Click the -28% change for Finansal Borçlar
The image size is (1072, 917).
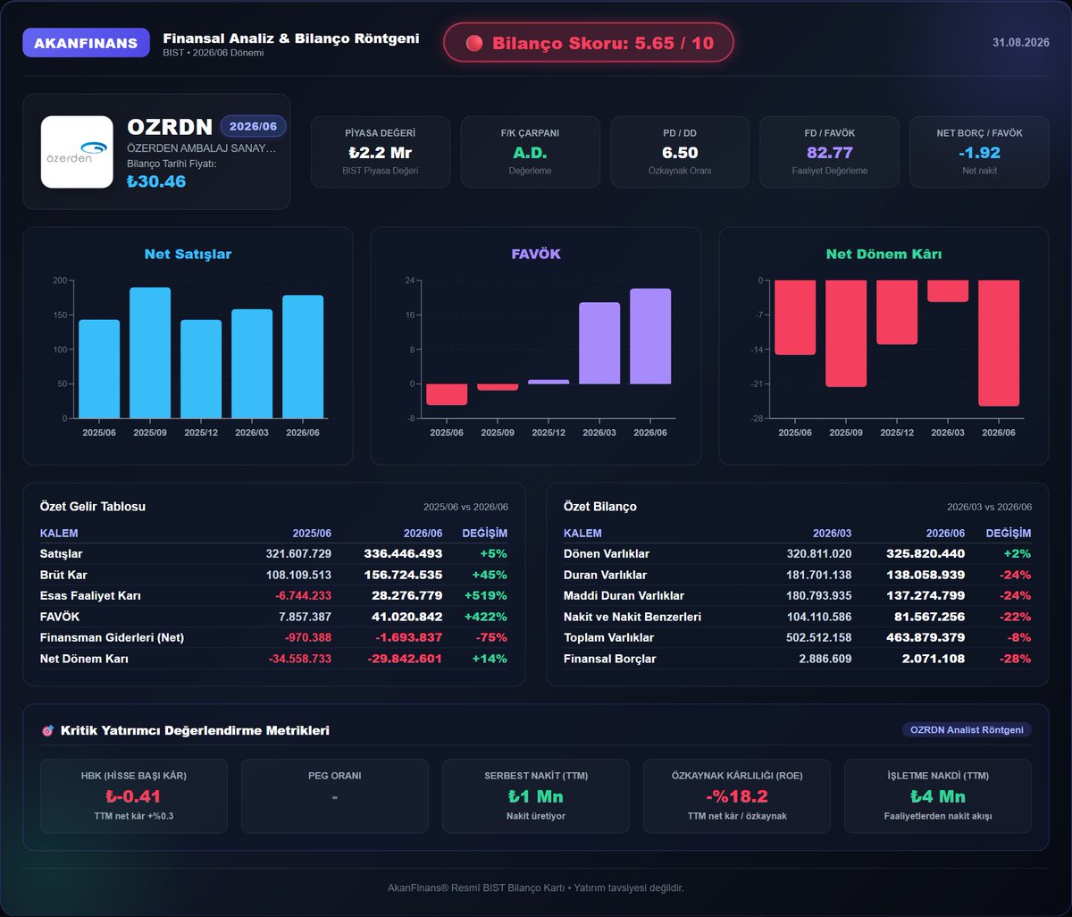click(x=1014, y=659)
